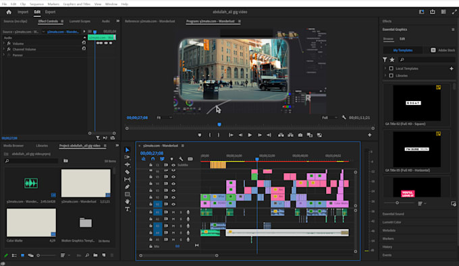Step forward one frame in Program monitor
The width and height of the screenshot is (459, 266).
[x=259, y=135]
